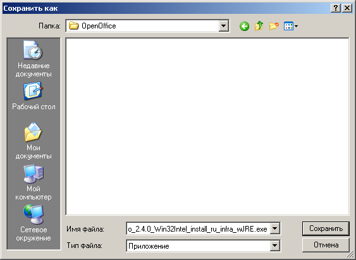Go back using the green arrow icon
Image resolution: width=356 pixels, height=260 pixels.
click(244, 27)
